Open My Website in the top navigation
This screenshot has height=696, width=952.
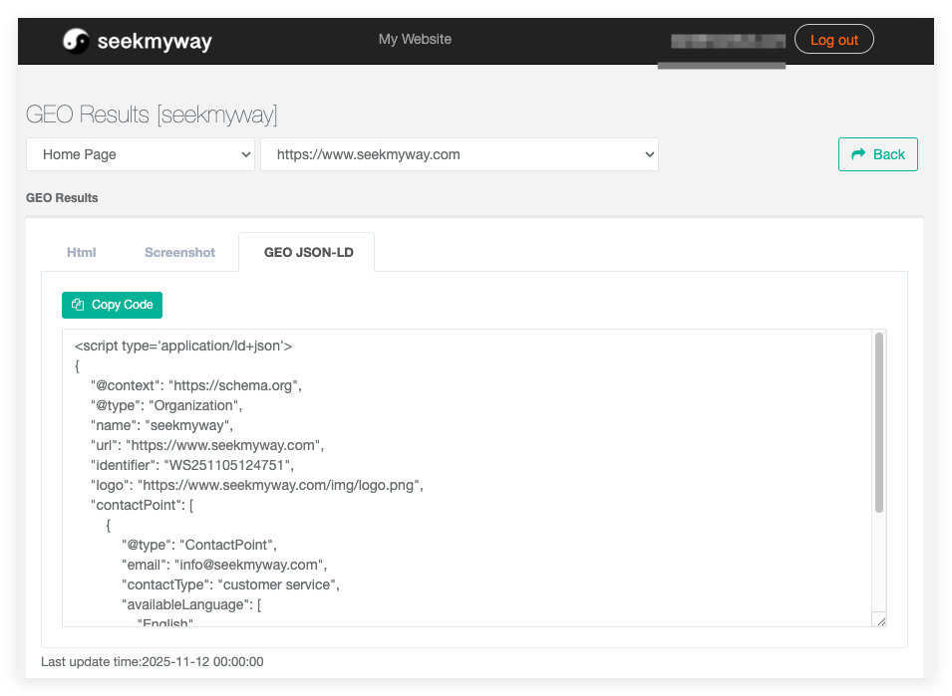click(x=415, y=39)
